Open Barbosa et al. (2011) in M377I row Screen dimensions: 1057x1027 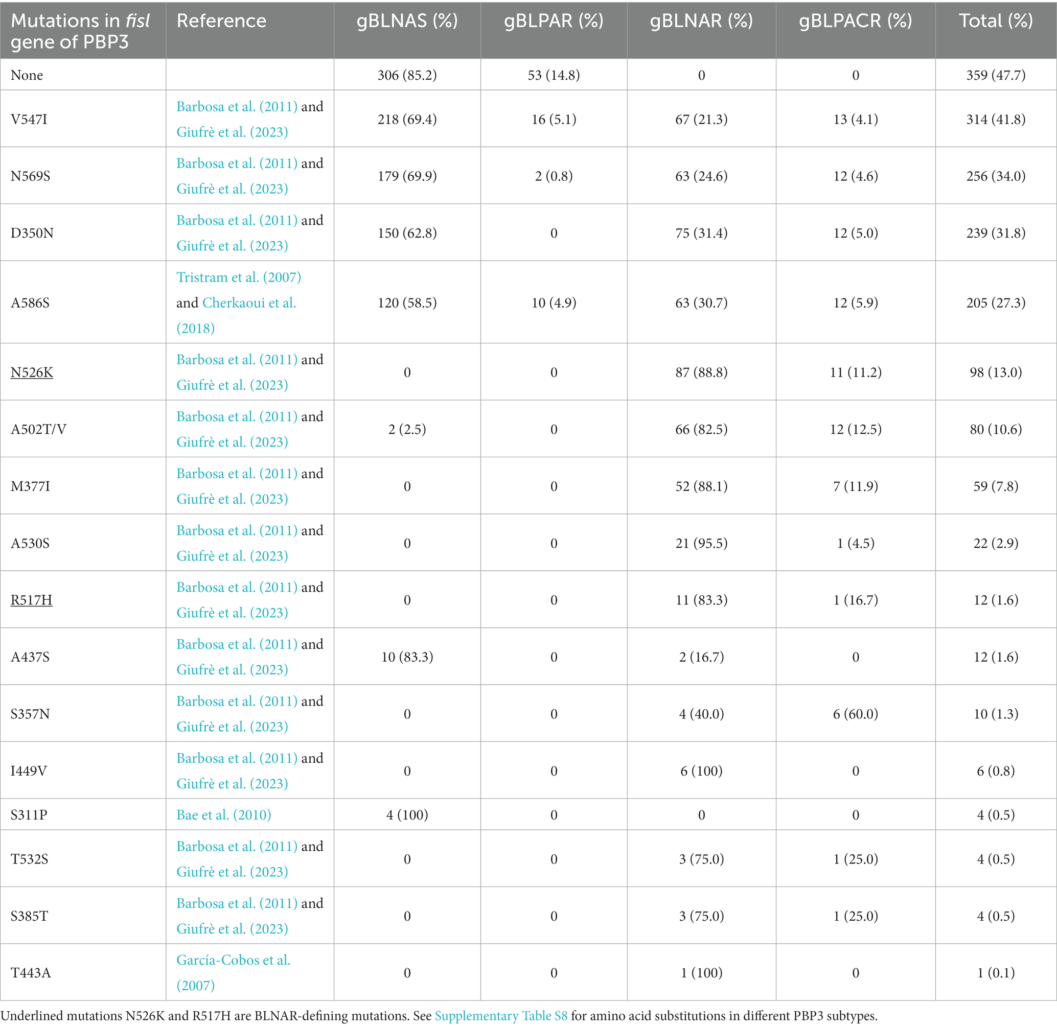click(x=237, y=474)
